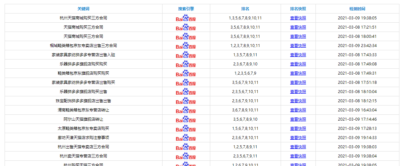Image resolution: width=407 pixels, height=166 pixels.
Task: Click the 检测时间 column header
Action: pos(357,9)
